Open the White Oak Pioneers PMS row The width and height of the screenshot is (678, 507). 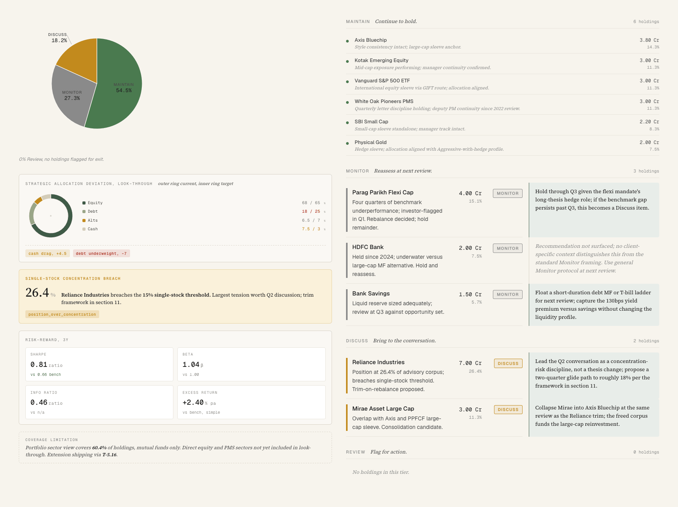coord(503,105)
